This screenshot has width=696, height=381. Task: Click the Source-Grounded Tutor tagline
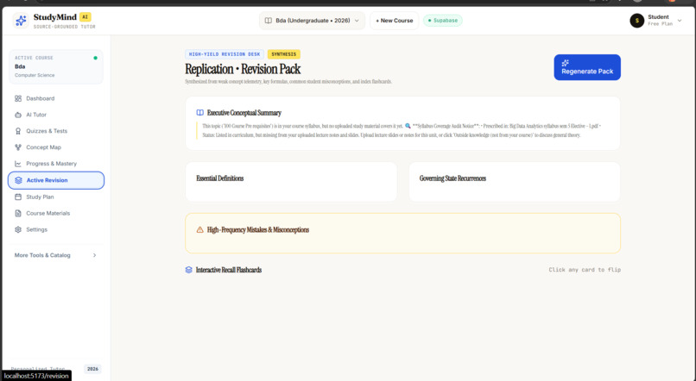pyautogui.click(x=65, y=27)
